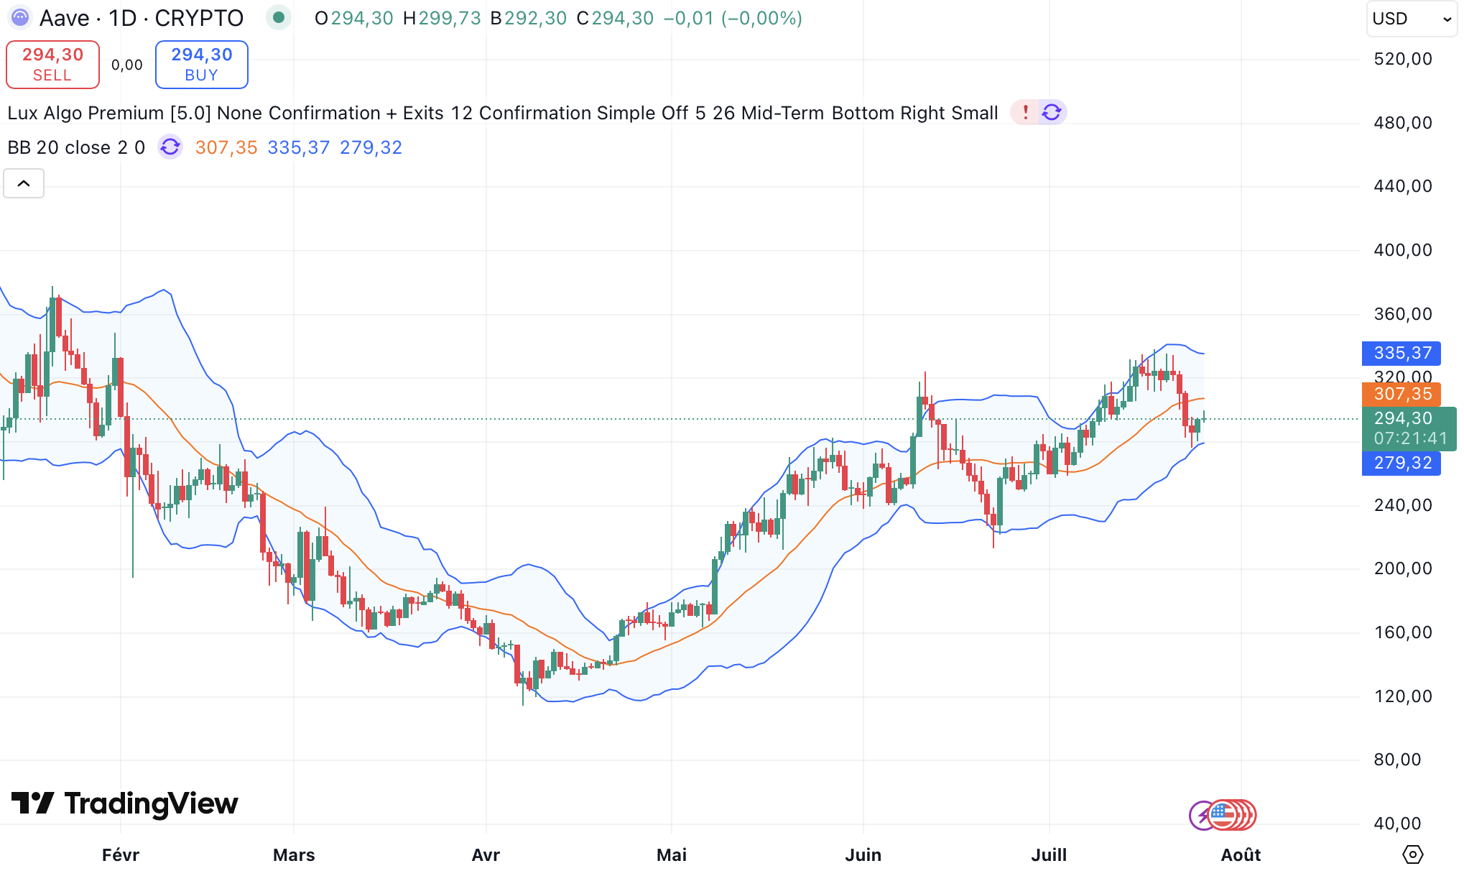
Task: Click the blue 335,37 upper band price label
Action: (x=1401, y=353)
